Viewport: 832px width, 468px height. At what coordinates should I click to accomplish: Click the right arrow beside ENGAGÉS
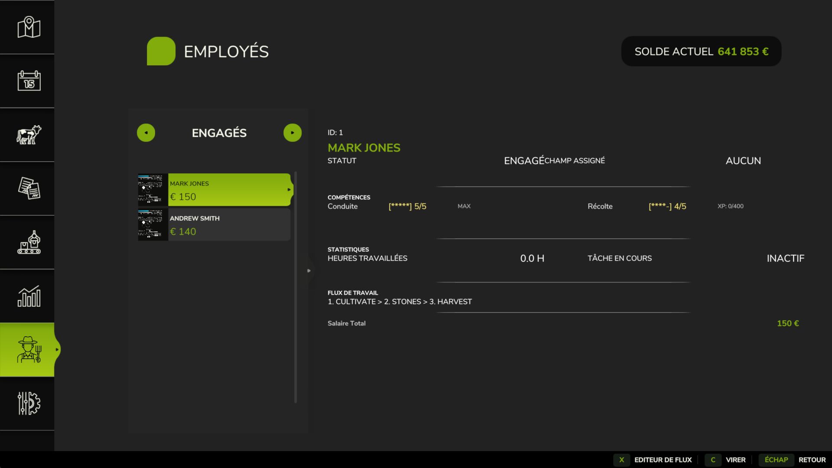(292, 133)
